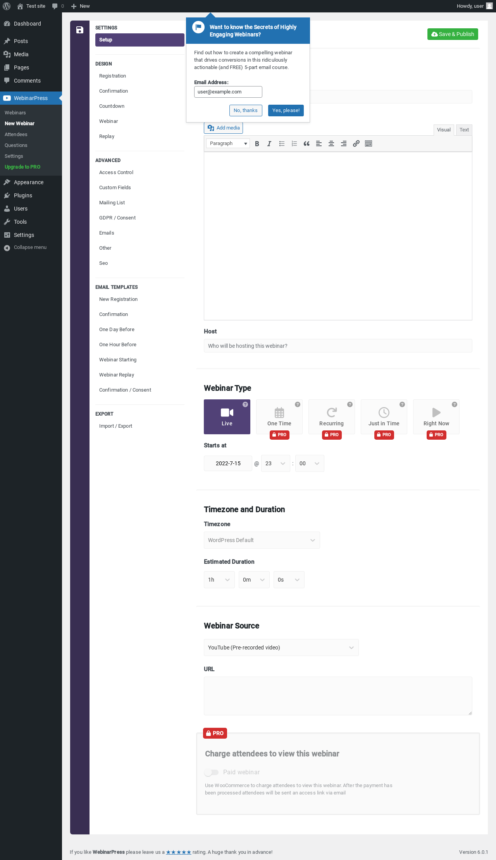Open Upgrade to PRO in sidebar

[x=22, y=167]
